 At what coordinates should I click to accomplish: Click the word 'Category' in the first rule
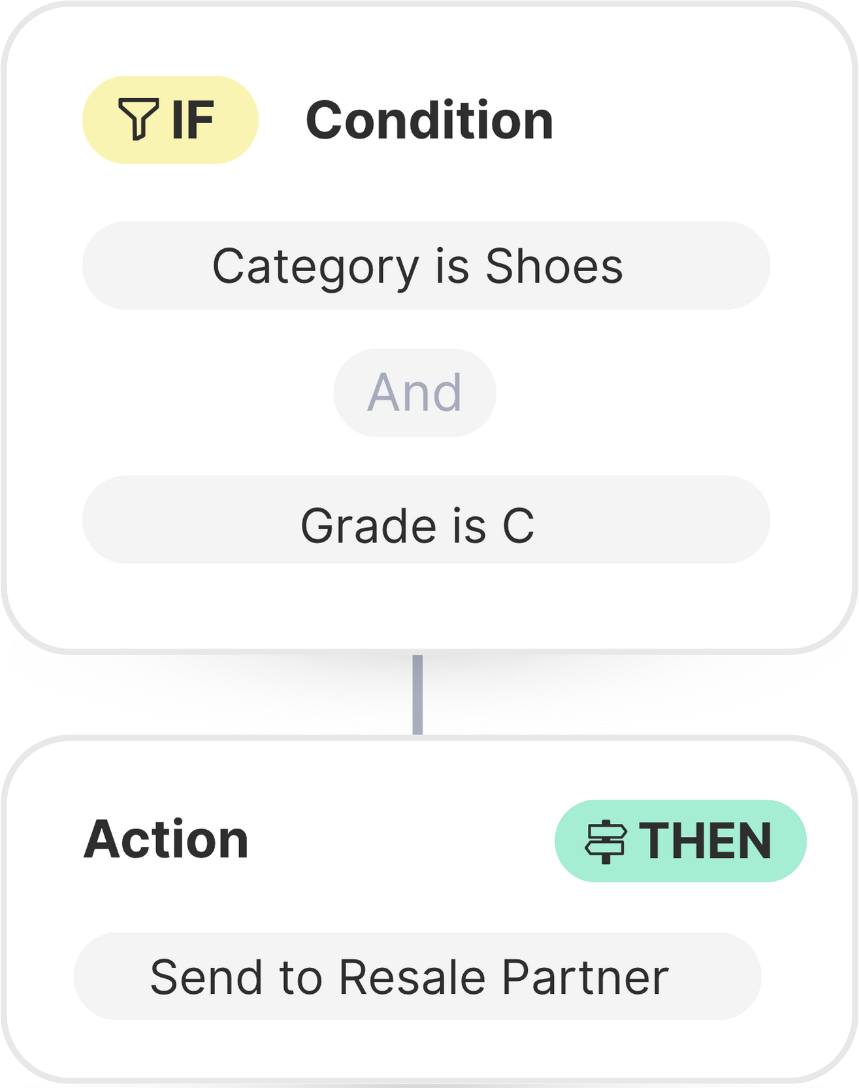point(316,267)
